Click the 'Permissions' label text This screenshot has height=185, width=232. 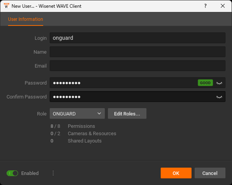coord(81,126)
